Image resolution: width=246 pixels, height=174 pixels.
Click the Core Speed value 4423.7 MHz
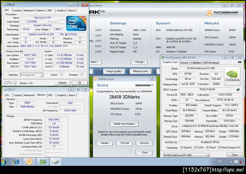30,55
